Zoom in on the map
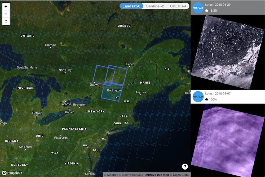The width and height of the screenshot is (265, 177). [6, 7]
